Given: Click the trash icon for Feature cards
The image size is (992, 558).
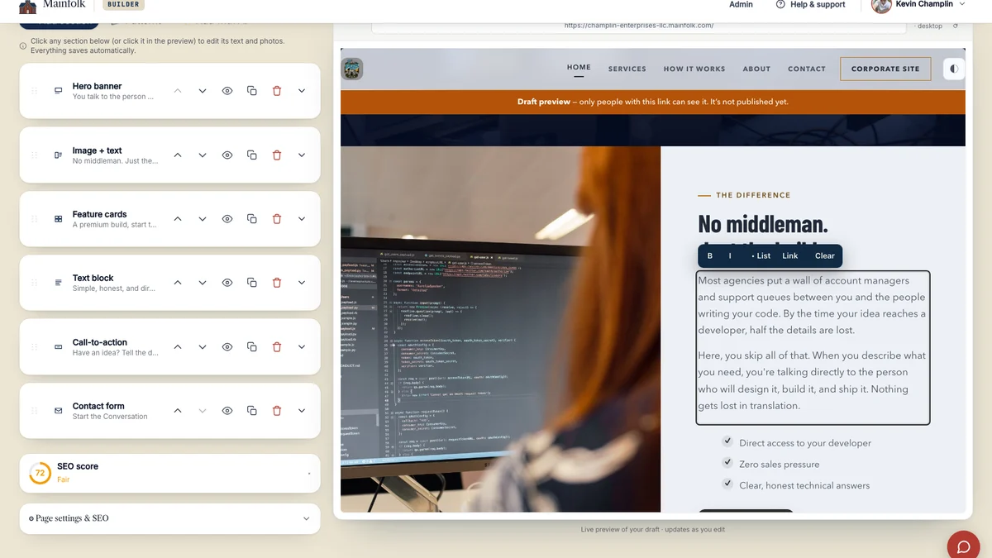Looking at the screenshot, I should click(x=277, y=219).
